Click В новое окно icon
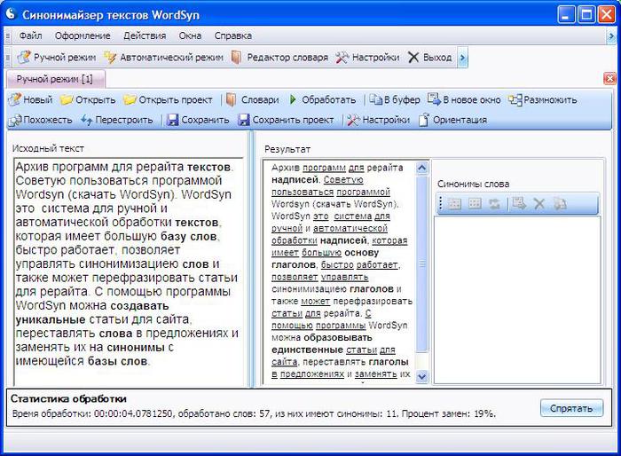The image size is (621, 456). tap(434, 100)
